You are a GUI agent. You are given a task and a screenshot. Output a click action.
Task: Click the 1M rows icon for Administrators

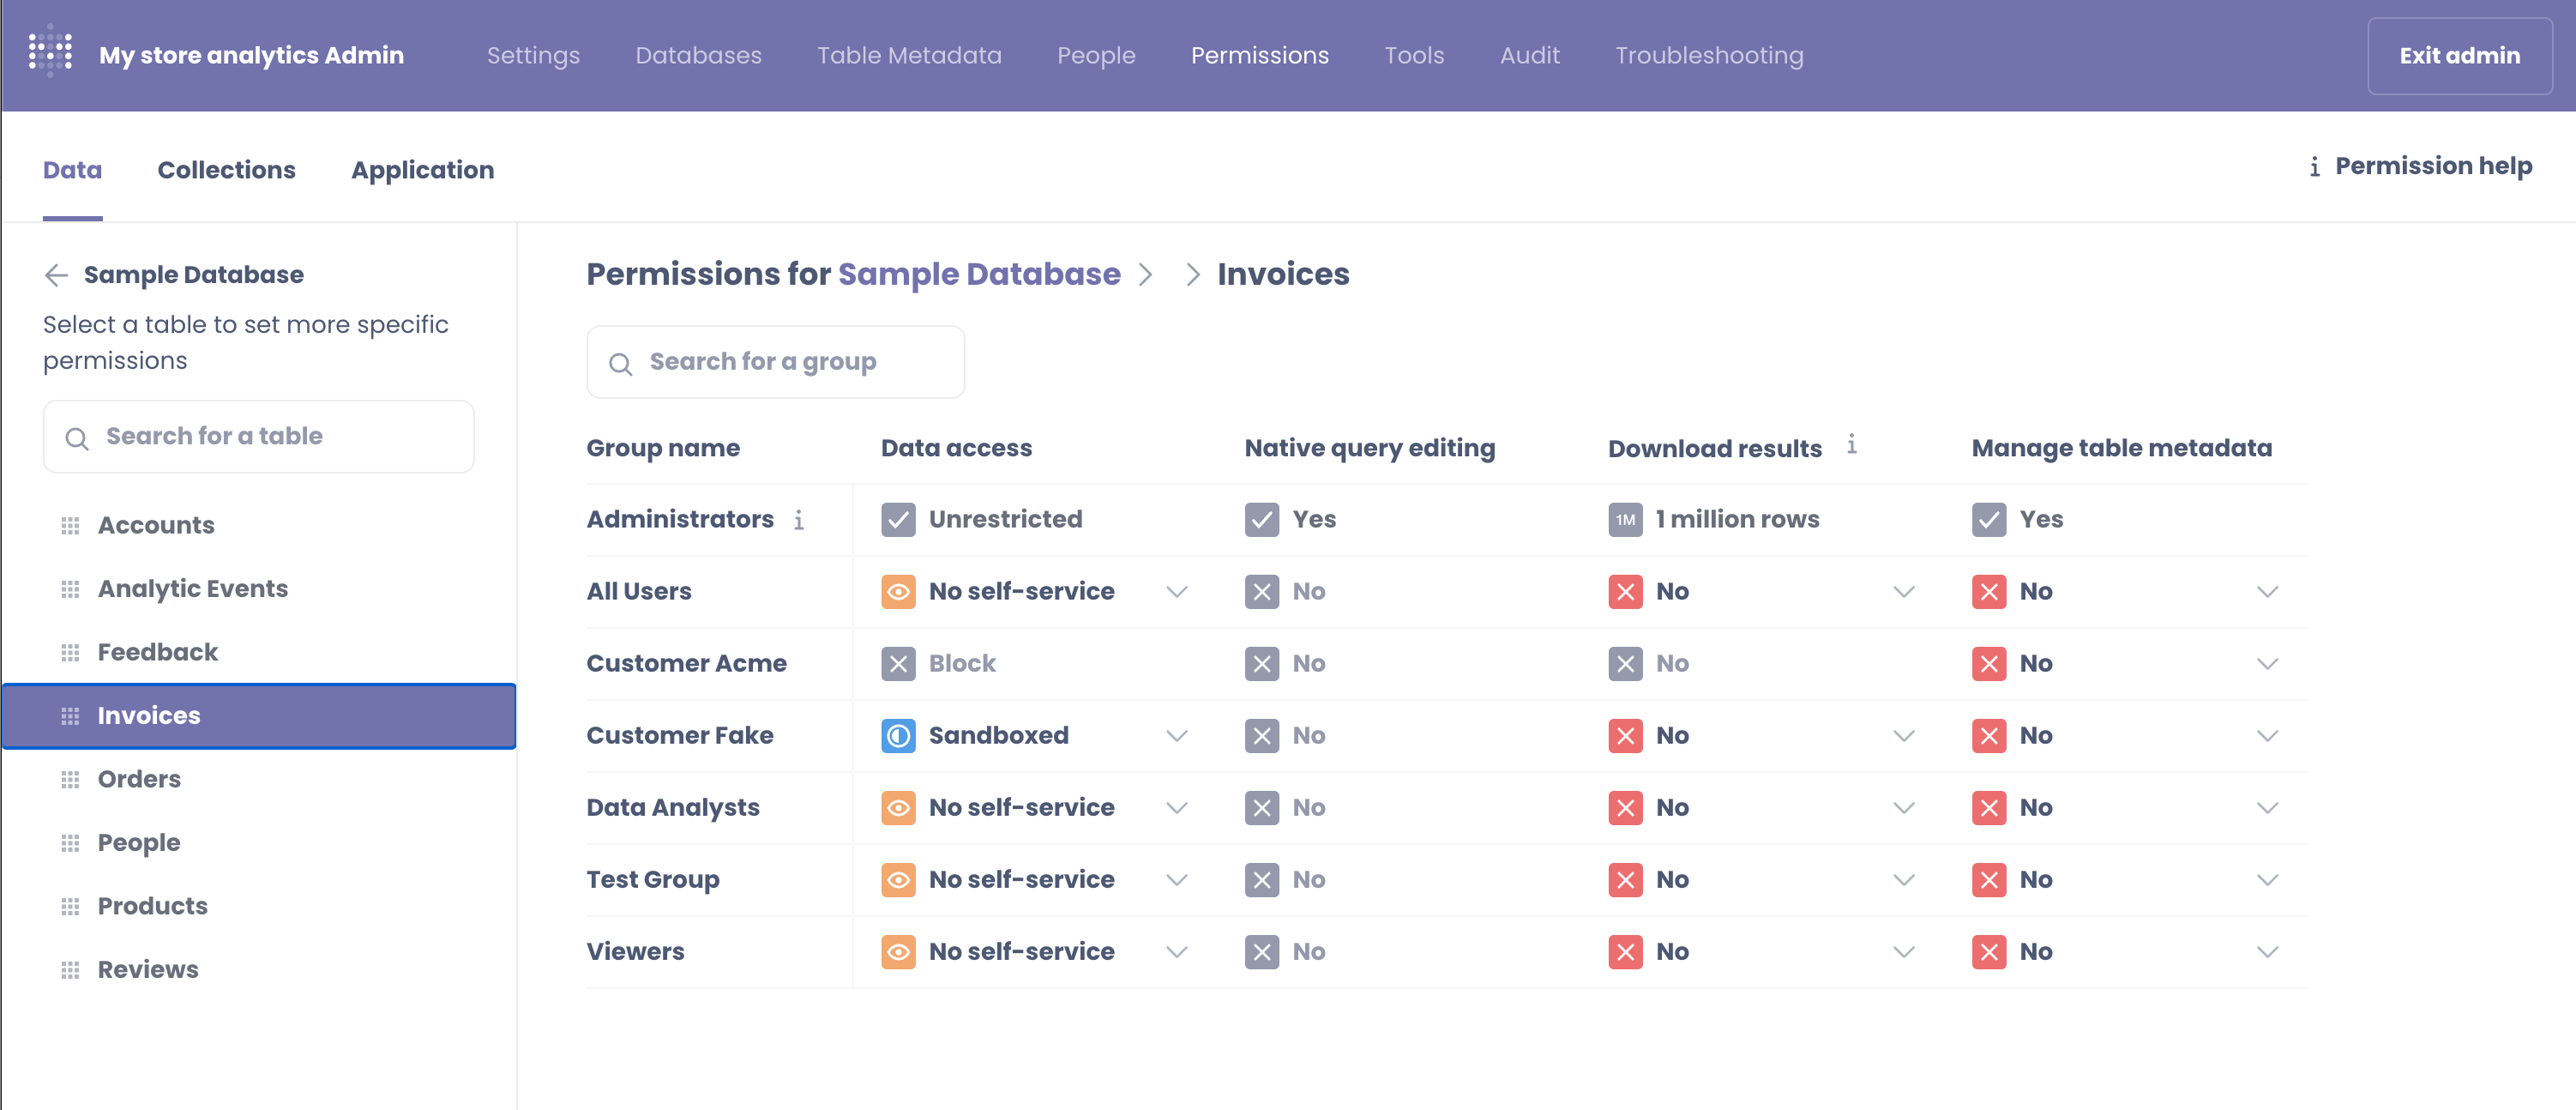click(x=1624, y=519)
